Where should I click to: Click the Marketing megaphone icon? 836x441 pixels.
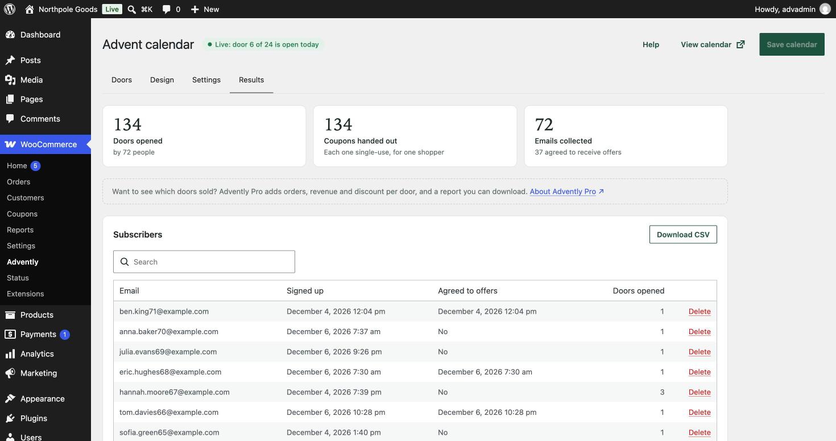click(x=10, y=373)
